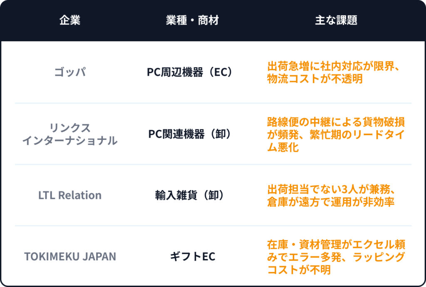Click the orange line コストが不明
Viewport: 426px width, 287px height.
point(299,269)
